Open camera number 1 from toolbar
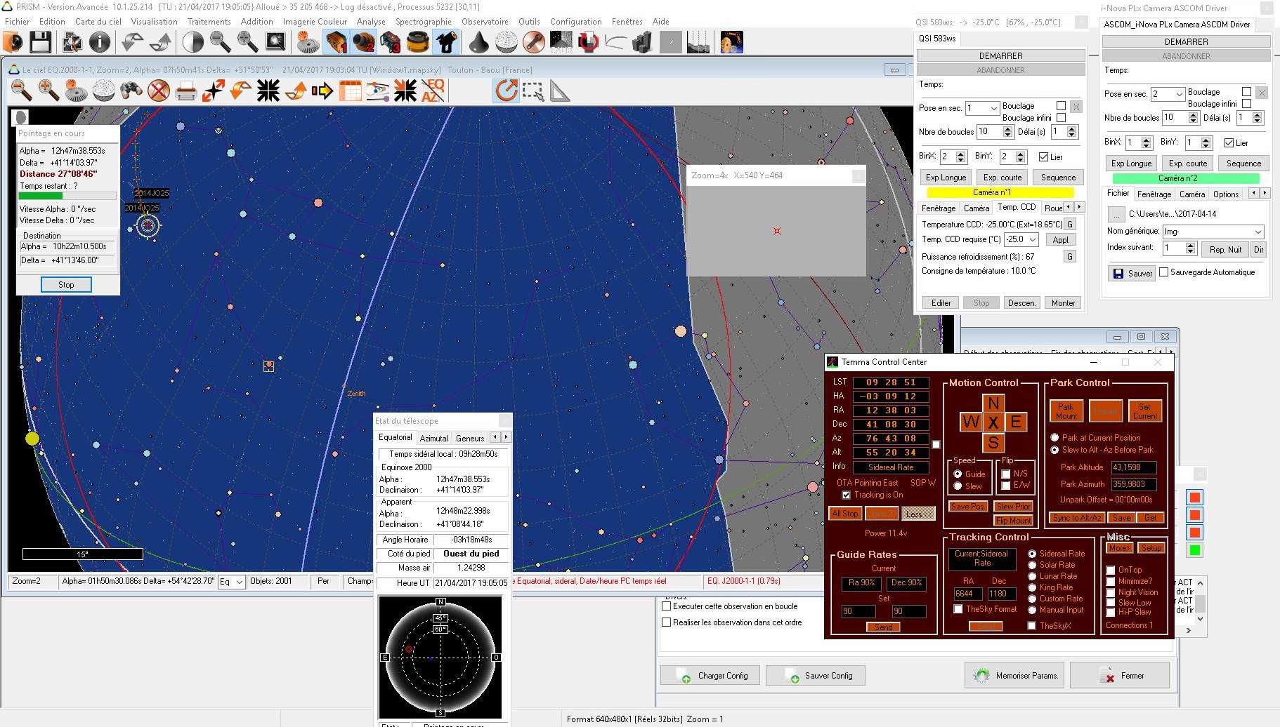Image resolution: width=1280 pixels, height=727 pixels. point(337,43)
